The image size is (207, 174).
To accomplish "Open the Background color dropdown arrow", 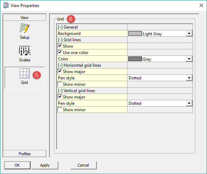I will tap(189, 34).
